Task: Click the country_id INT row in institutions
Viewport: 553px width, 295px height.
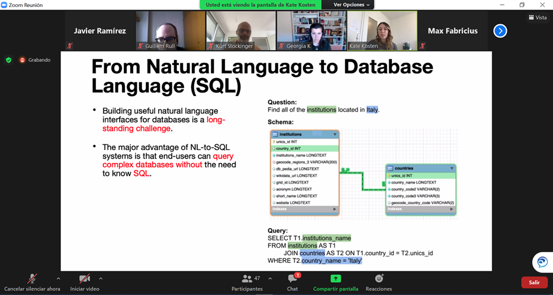Action: pyautogui.click(x=305, y=149)
